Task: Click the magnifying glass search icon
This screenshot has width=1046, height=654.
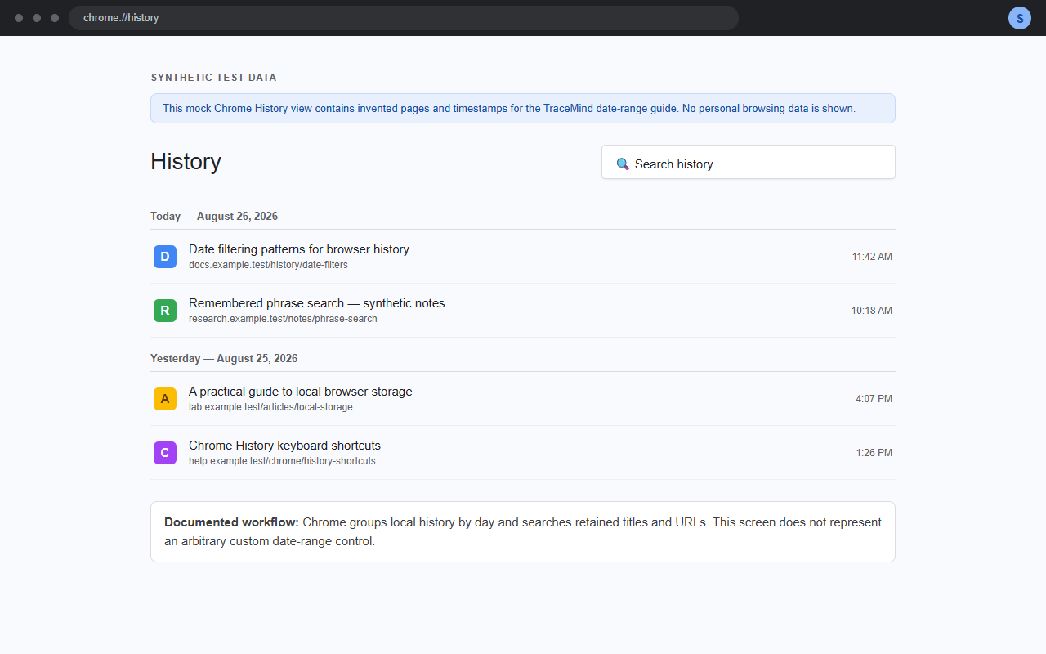Action: coord(623,164)
